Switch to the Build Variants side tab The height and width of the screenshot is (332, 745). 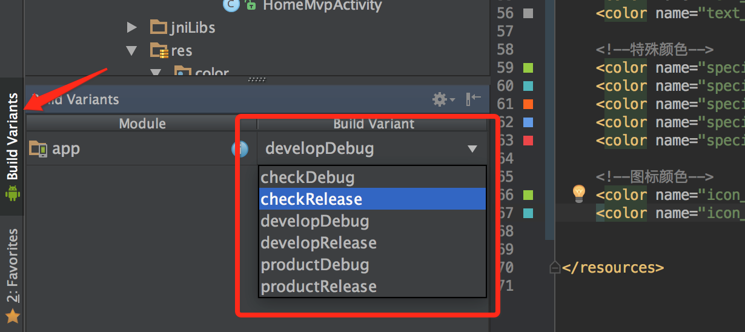[x=12, y=136]
